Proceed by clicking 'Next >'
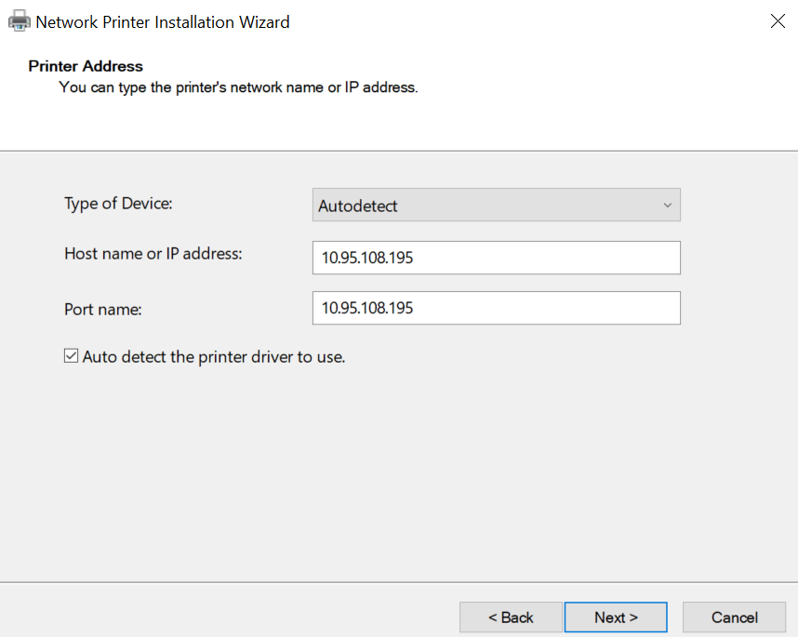The height and width of the screenshot is (637, 798). [616, 617]
